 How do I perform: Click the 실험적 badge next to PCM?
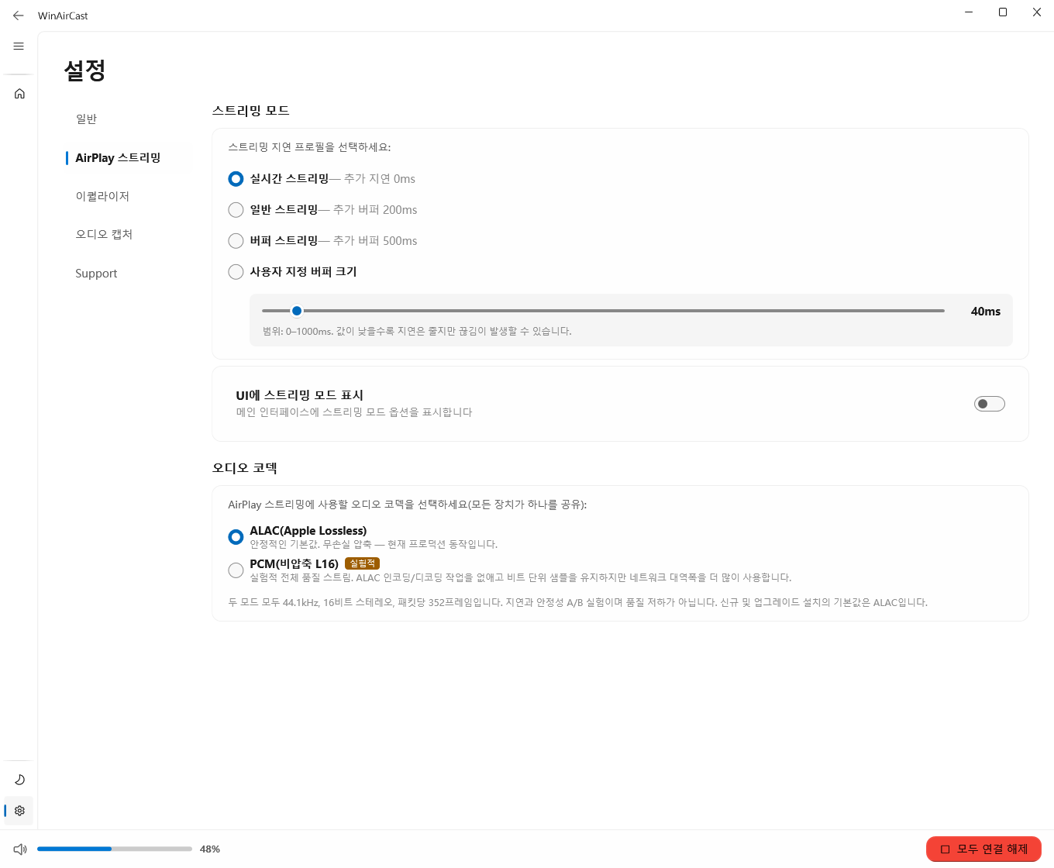[362, 563]
